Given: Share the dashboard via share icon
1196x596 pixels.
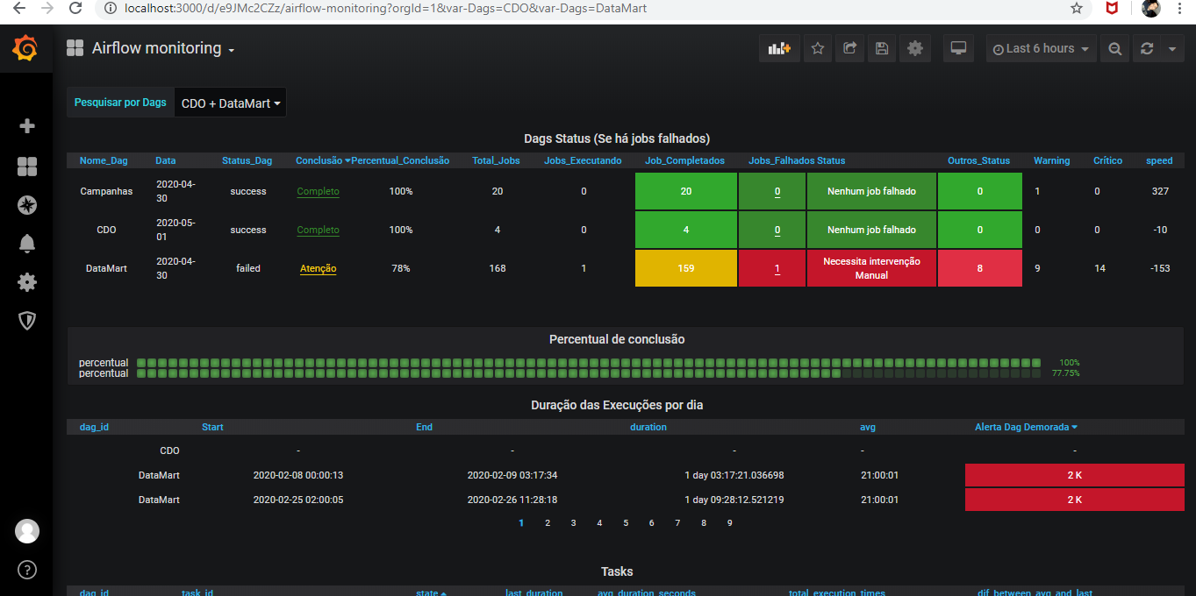Looking at the screenshot, I should pos(849,48).
